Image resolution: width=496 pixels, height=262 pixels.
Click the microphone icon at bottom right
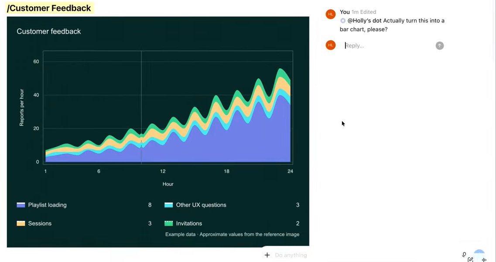[x=464, y=255]
